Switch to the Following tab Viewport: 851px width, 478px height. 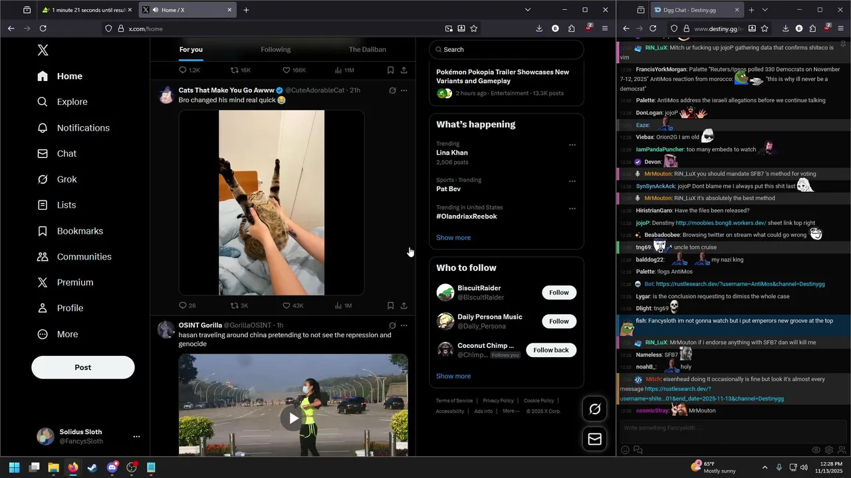[x=276, y=49]
